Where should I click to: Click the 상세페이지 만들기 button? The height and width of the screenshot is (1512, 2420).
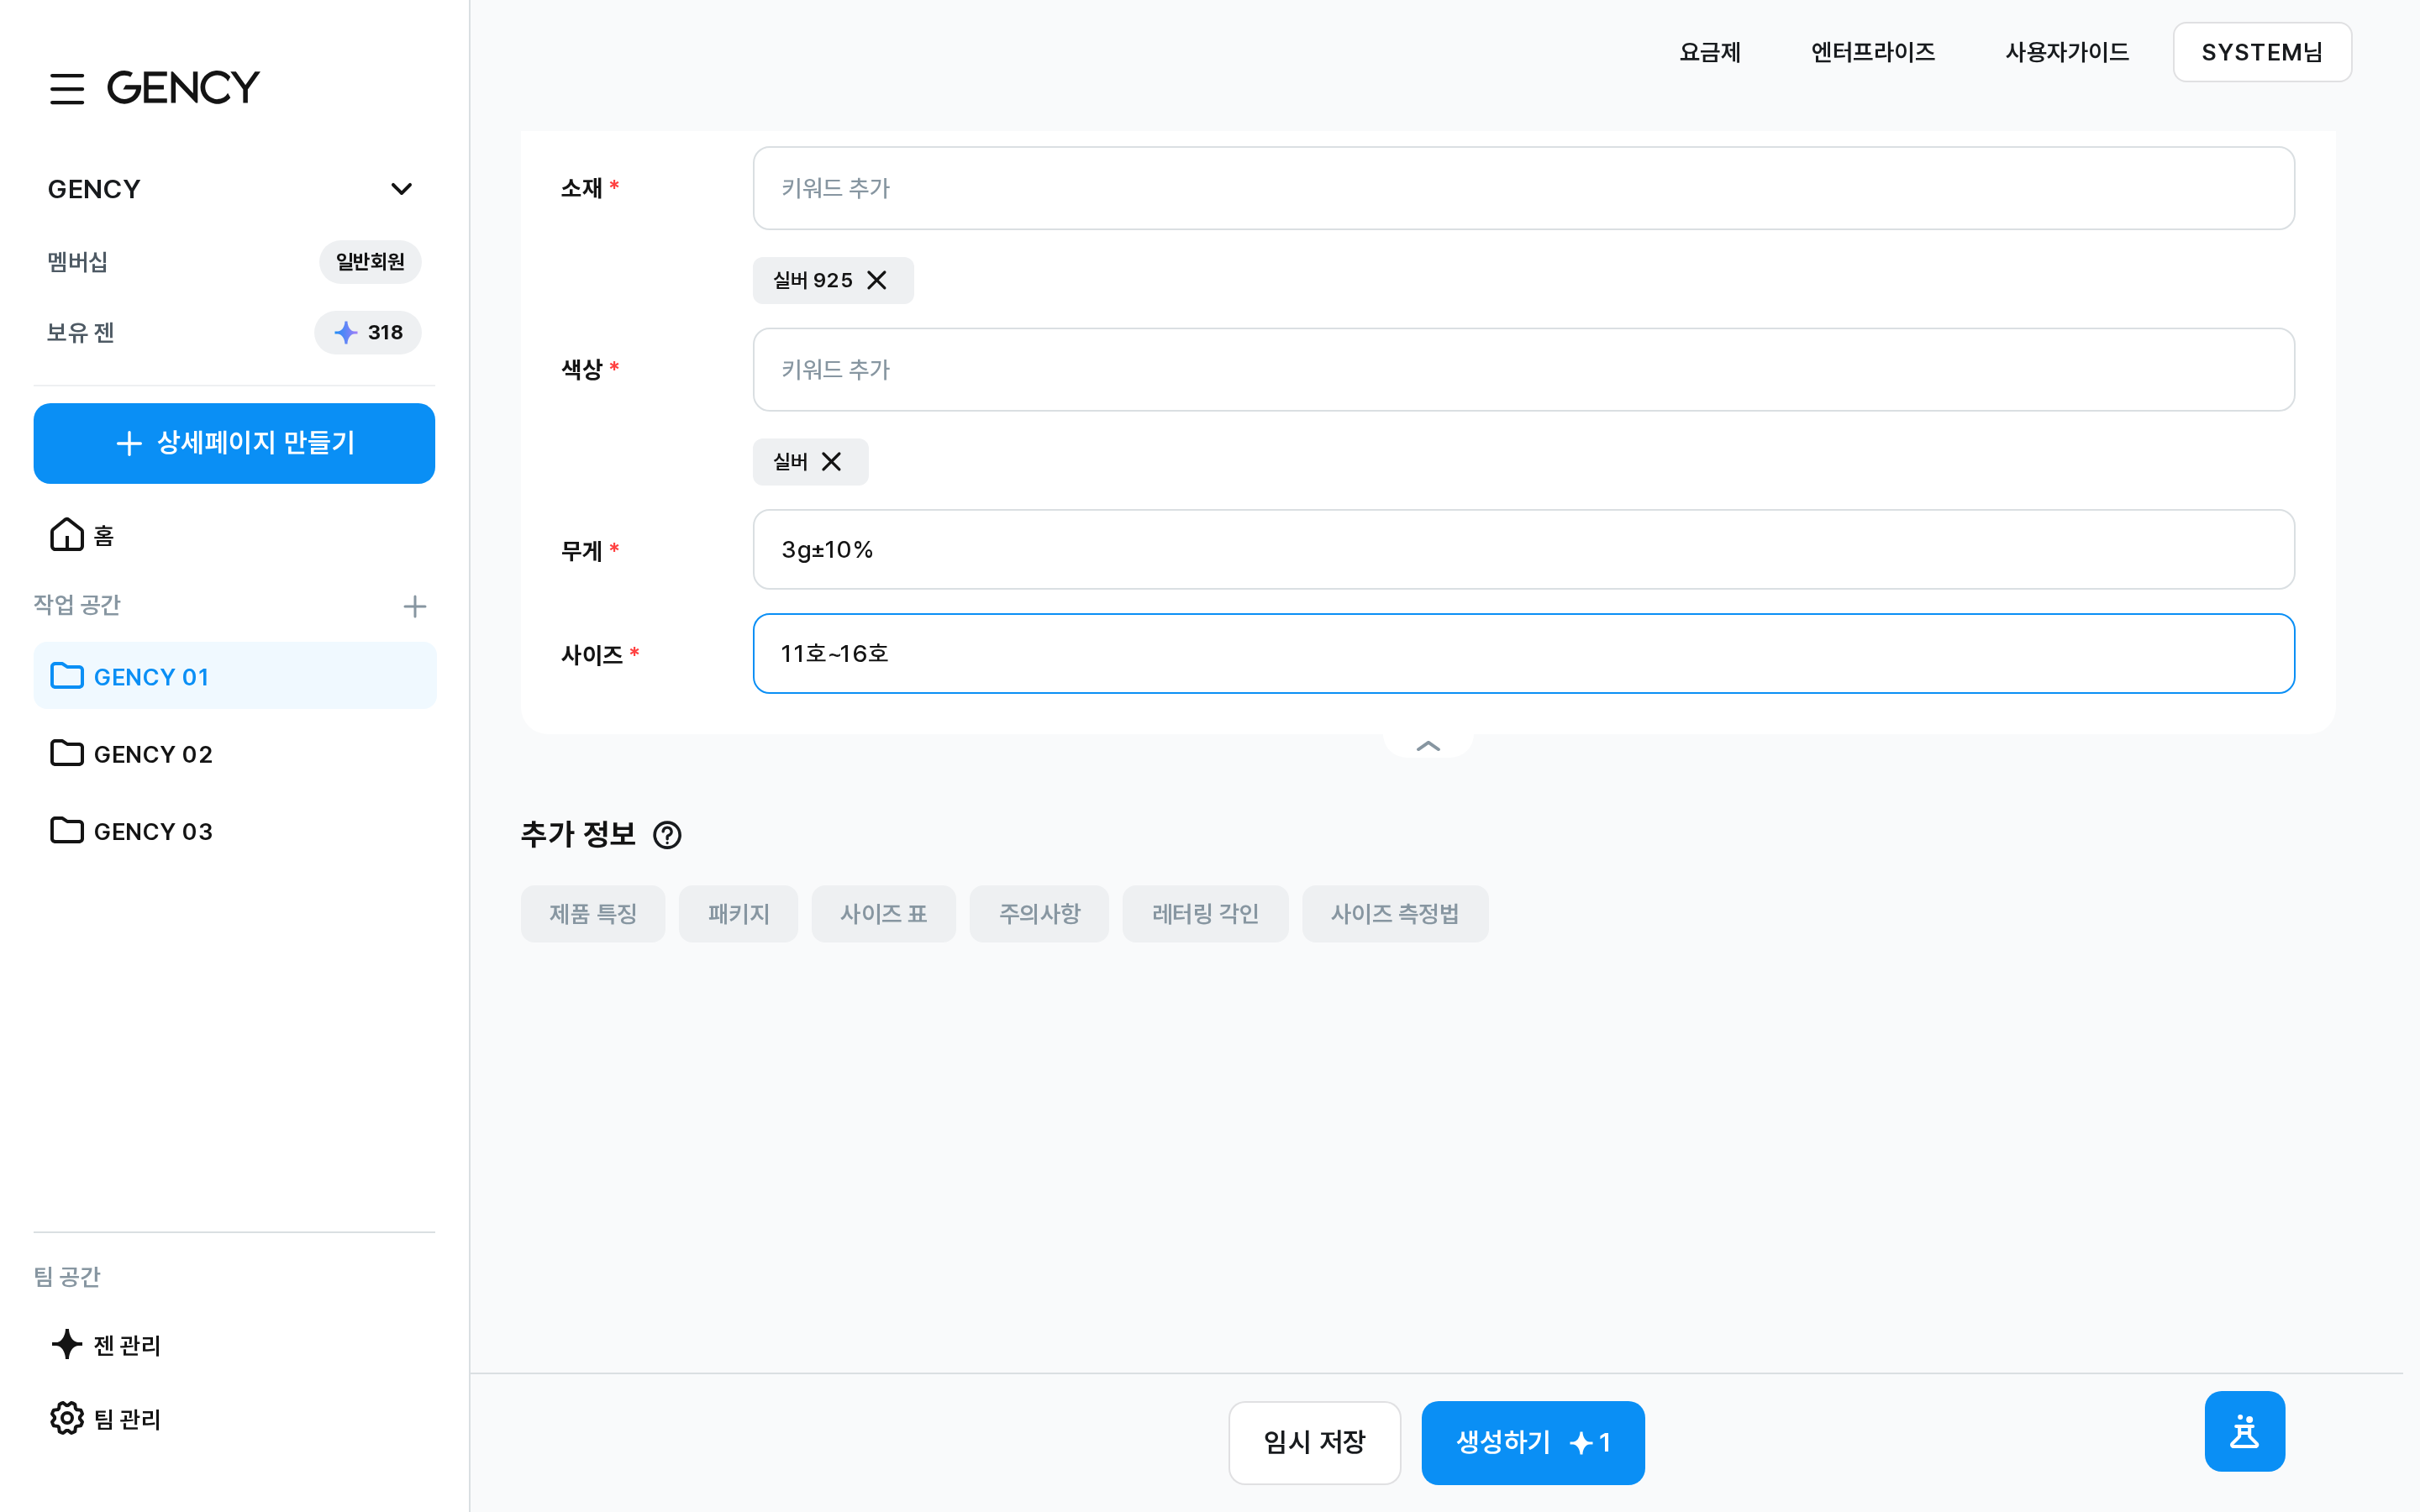(x=234, y=443)
